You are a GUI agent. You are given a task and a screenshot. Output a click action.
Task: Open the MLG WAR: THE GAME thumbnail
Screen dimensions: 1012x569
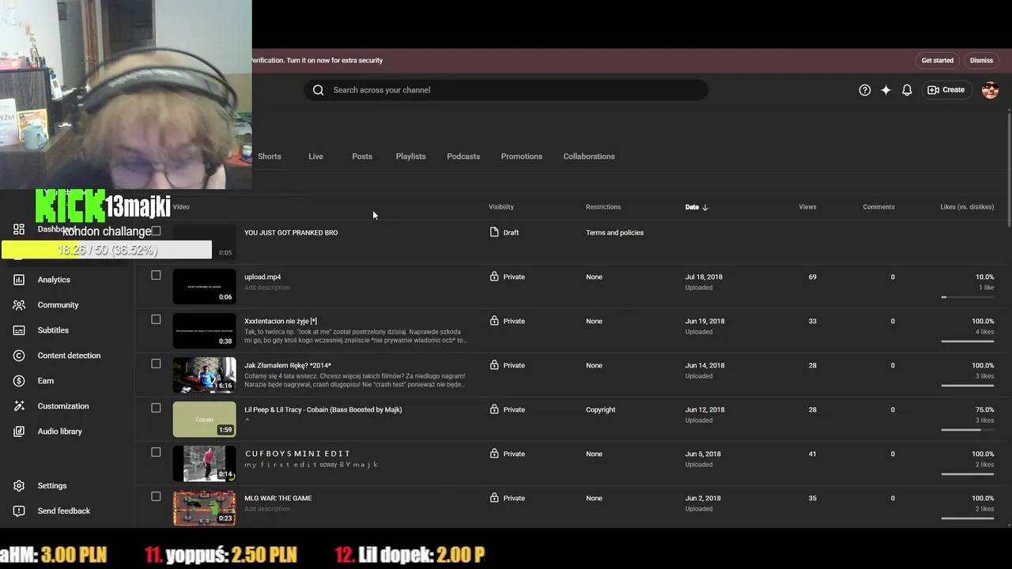(204, 507)
